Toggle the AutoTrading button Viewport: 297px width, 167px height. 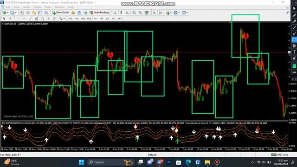(x=99, y=13)
